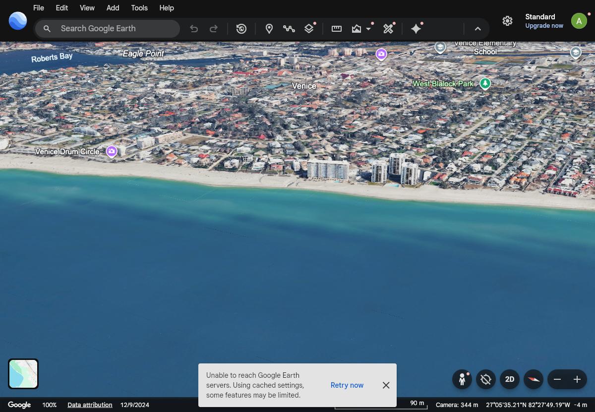
Task: Open the Data attribution link
Action: click(90, 405)
